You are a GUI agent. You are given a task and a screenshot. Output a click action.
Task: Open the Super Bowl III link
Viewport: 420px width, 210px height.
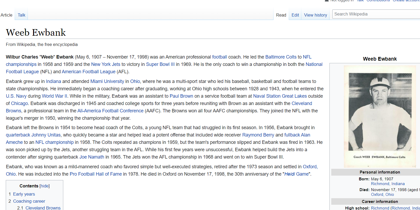(x=160, y=64)
